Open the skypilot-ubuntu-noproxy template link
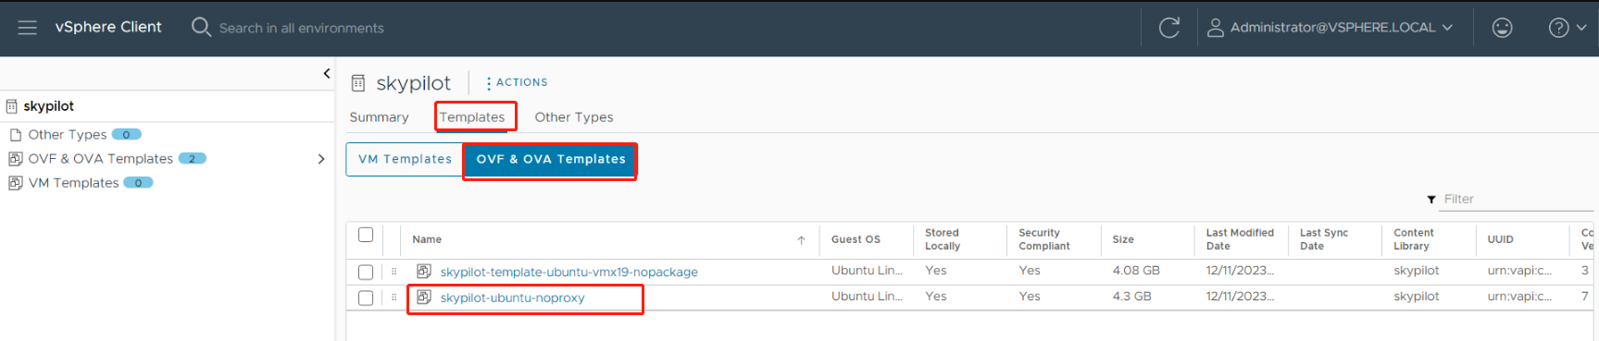The height and width of the screenshot is (341, 1599). pyautogui.click(x=512, y=298)
